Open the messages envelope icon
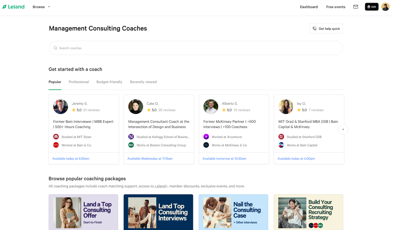The width and height of the screenshot is (393, 230). click(x=356, y=7)
